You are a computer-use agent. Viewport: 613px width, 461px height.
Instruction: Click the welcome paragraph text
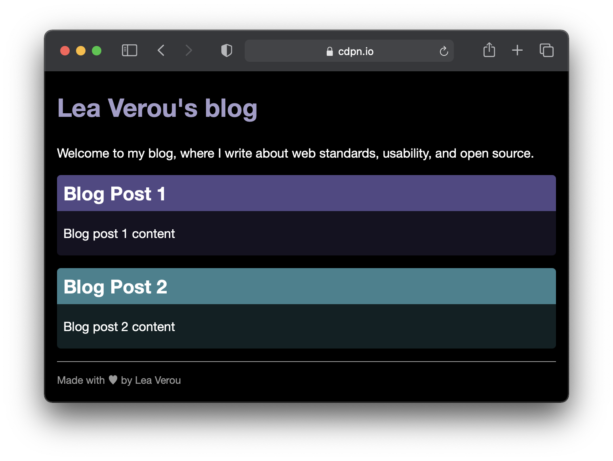295,153
